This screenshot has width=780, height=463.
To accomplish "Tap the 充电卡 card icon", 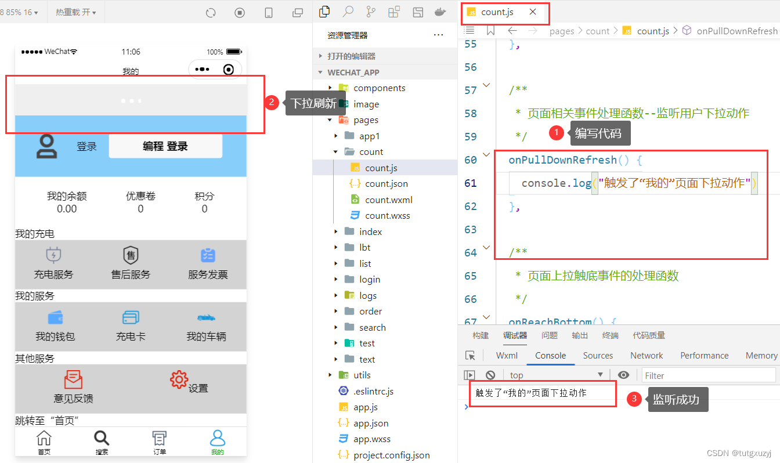I will click(x=131, y=317).
